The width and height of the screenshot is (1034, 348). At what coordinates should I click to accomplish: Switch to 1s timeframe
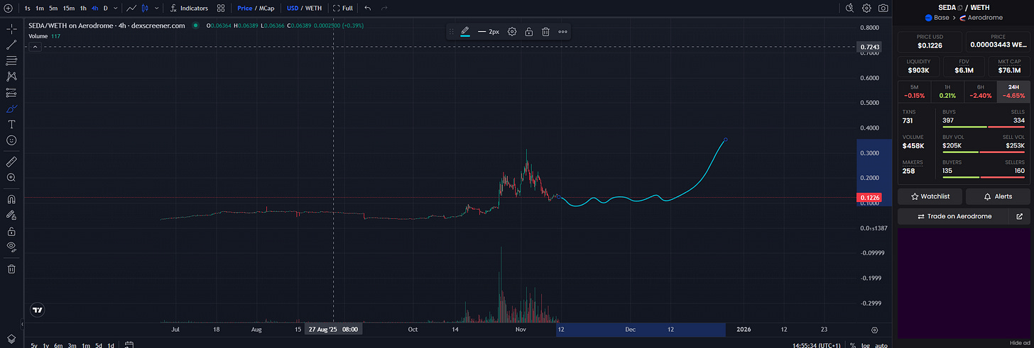click(x=28, y=8)
